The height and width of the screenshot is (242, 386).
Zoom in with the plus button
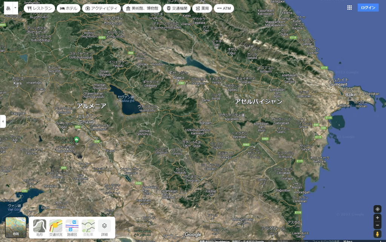(x=377, y=218)
